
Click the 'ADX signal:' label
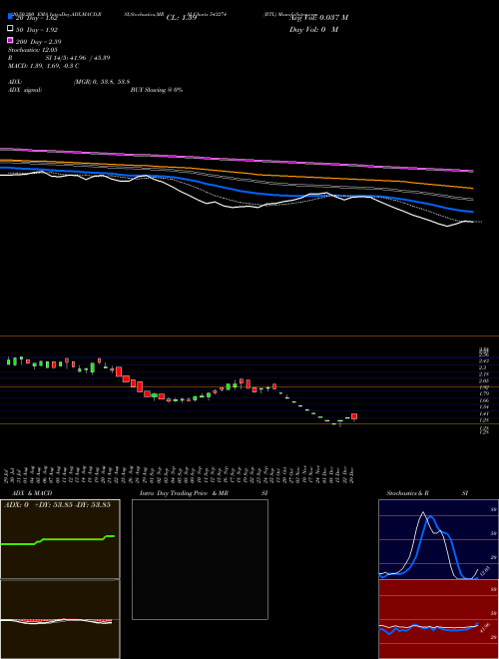coord(25,90)
